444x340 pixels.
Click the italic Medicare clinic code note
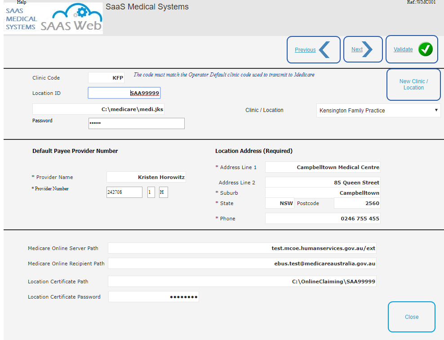click(224, 75)
